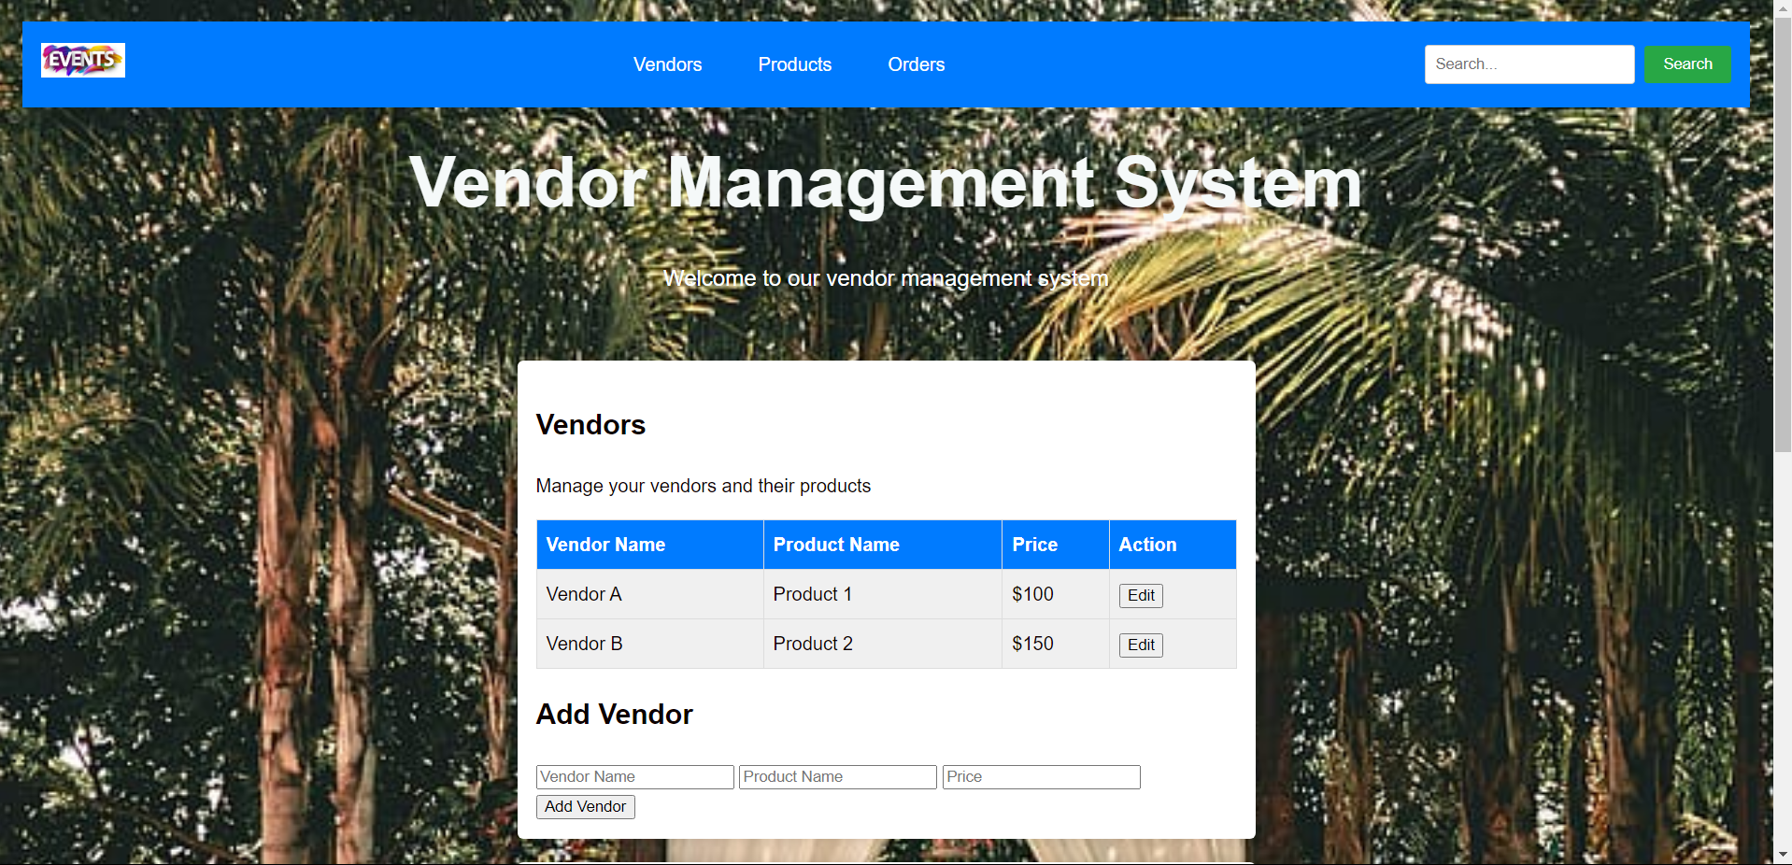The image size is (1792, 865).
Task: Click the scrollbar down arrow
Action: 1783,856
